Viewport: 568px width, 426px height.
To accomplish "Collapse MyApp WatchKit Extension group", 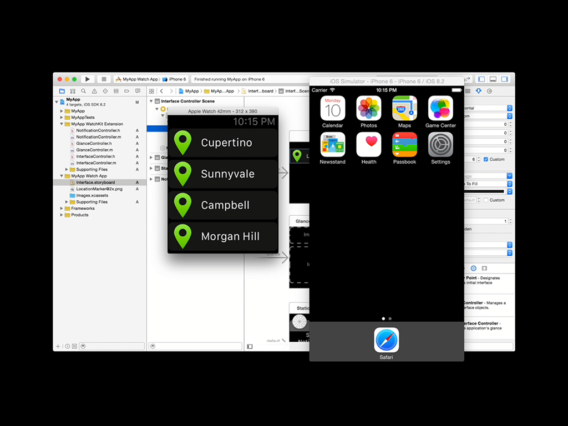I will pos(62,124).
